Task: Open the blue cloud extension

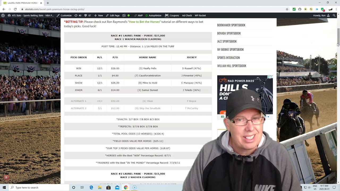Action: 317,9
